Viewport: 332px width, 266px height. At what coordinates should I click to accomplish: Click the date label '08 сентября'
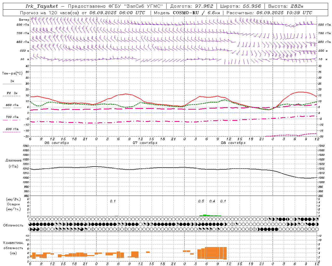233,143
